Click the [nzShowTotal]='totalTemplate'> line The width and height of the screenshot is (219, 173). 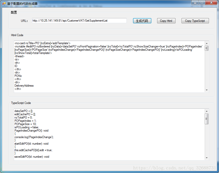point(33,53)
